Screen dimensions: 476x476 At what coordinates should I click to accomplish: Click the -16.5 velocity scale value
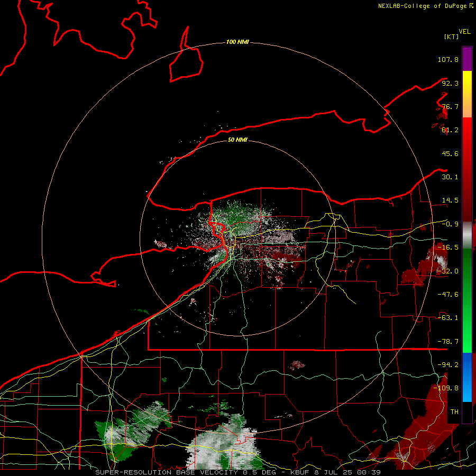[x=448, y=248]
